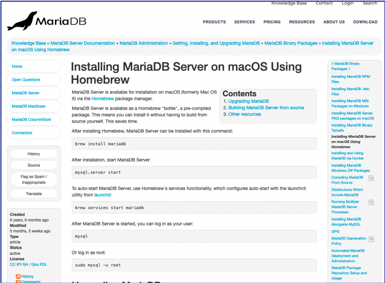Click the code block containing only 'mysql'
Screen dimensions: 385x283
tap(194, 236)
